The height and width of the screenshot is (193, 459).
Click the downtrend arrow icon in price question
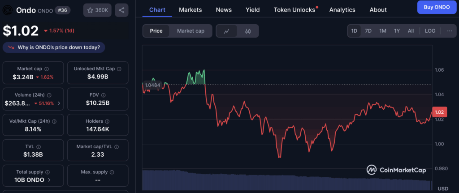pos(11,47)
